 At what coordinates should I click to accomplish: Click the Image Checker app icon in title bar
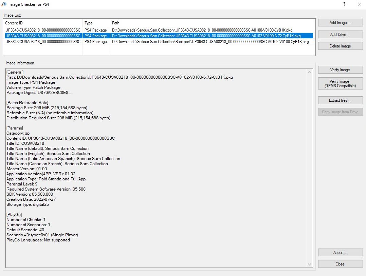click(x=4, y=4)
